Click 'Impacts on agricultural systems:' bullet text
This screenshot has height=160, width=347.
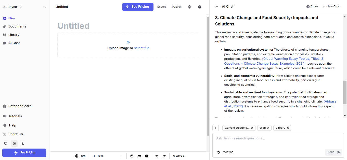pyautogui.click(x=249, y=50)
